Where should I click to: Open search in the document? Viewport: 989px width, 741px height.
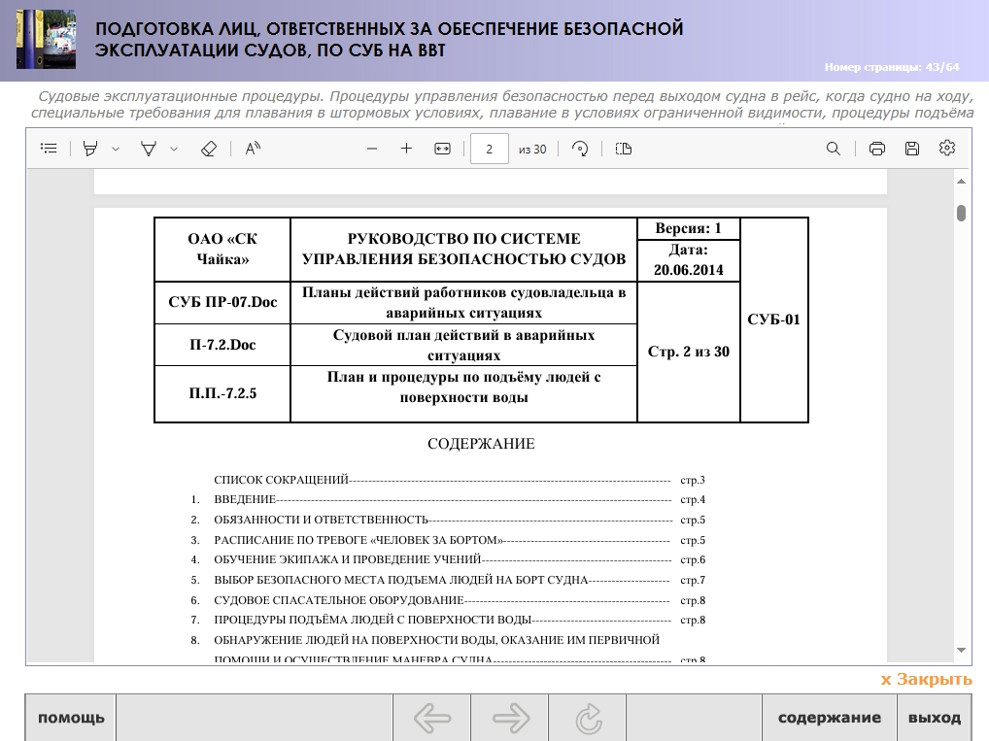[x=834, y=149]
